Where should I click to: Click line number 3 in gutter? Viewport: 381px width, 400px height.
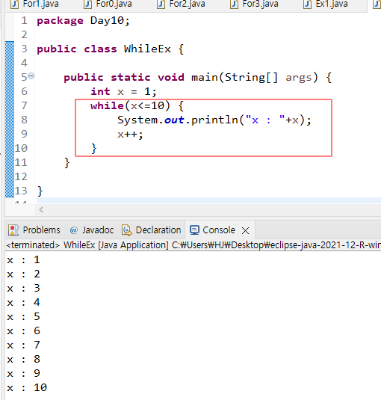[24, 49]
